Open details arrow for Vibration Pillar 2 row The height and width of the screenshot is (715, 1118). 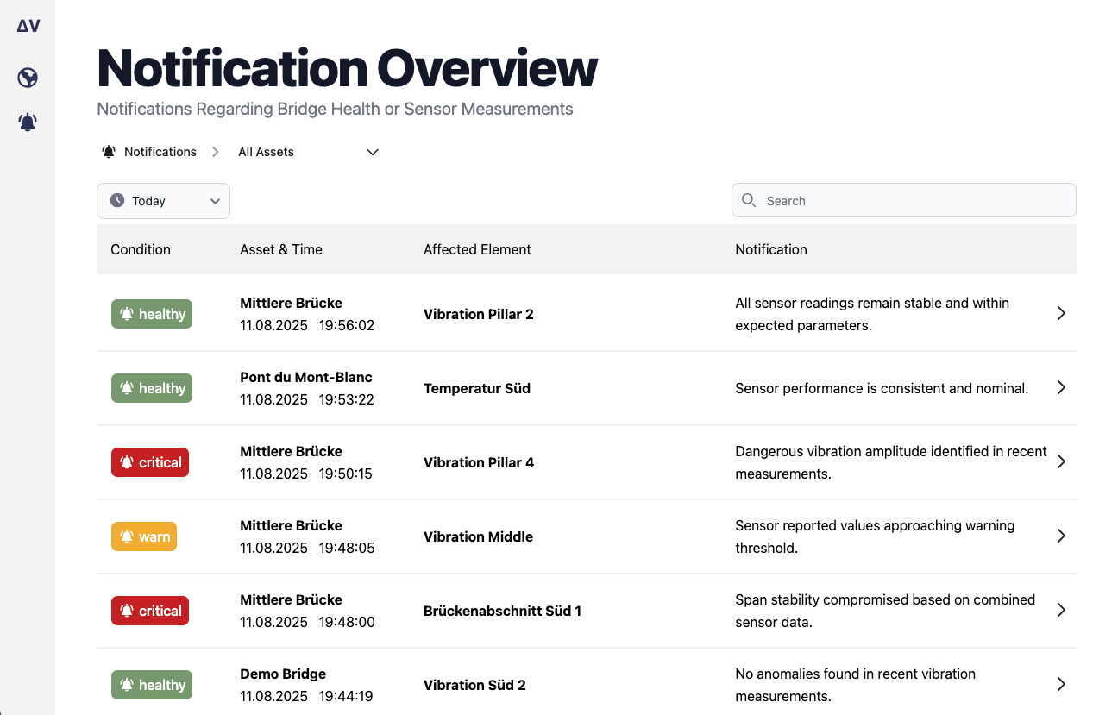(1061, 314)
